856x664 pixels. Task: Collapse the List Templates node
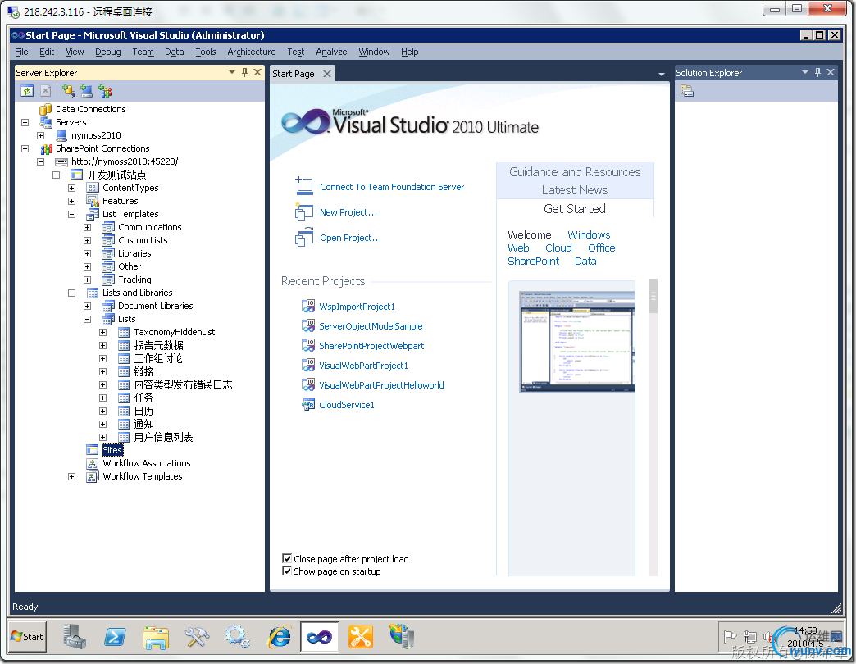coord(71,214)
